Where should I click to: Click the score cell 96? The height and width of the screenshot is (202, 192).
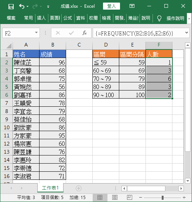click(x=52, y=62)
